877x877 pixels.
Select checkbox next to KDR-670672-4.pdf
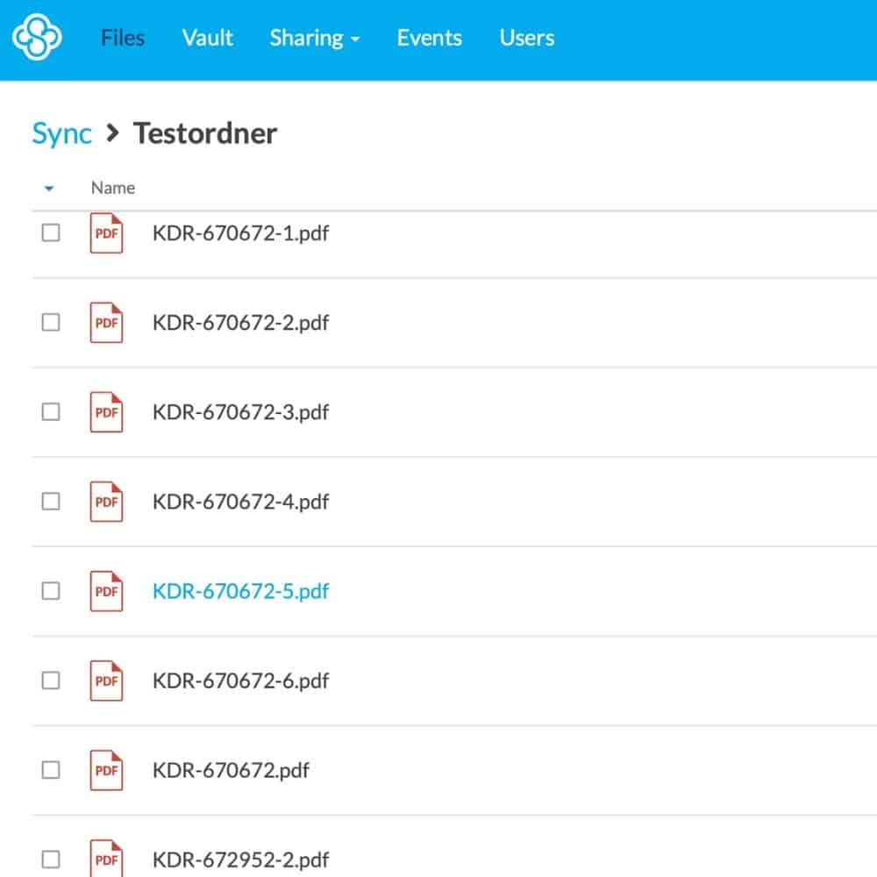51,501
